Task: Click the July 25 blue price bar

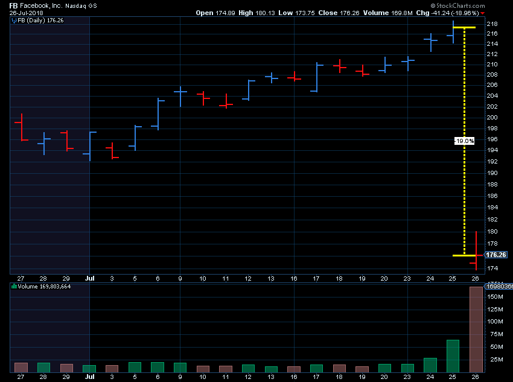Action: pos(453,32)
